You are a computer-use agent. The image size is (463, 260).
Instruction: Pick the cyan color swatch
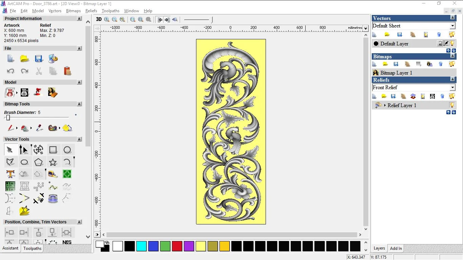(141, 246)
